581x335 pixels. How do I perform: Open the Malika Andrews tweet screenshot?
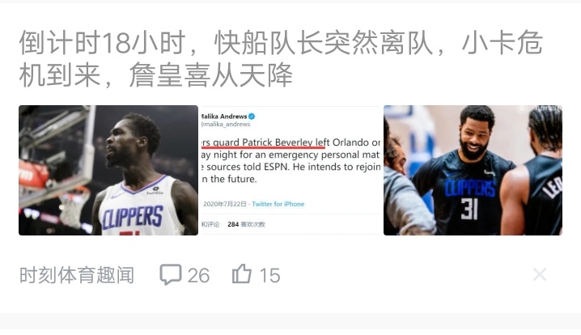290,170
